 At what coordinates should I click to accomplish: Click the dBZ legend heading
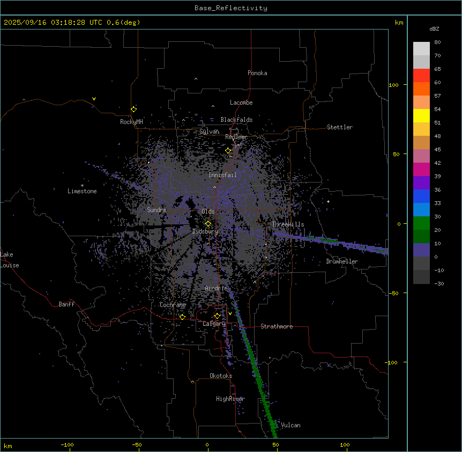[x=434, y=28]
